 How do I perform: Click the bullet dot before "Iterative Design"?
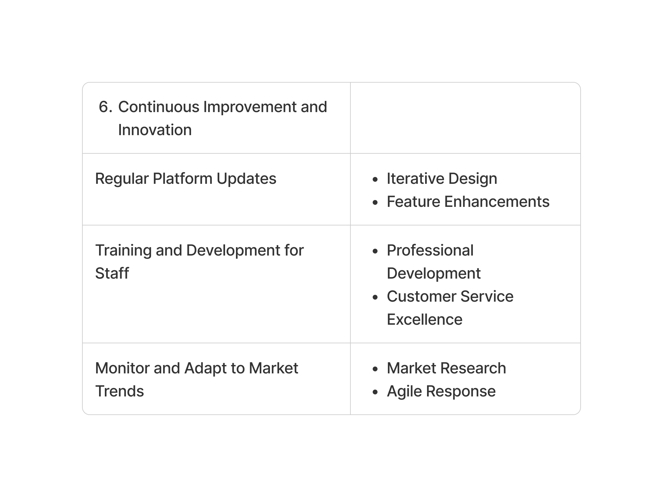click(x=375, y=180)
